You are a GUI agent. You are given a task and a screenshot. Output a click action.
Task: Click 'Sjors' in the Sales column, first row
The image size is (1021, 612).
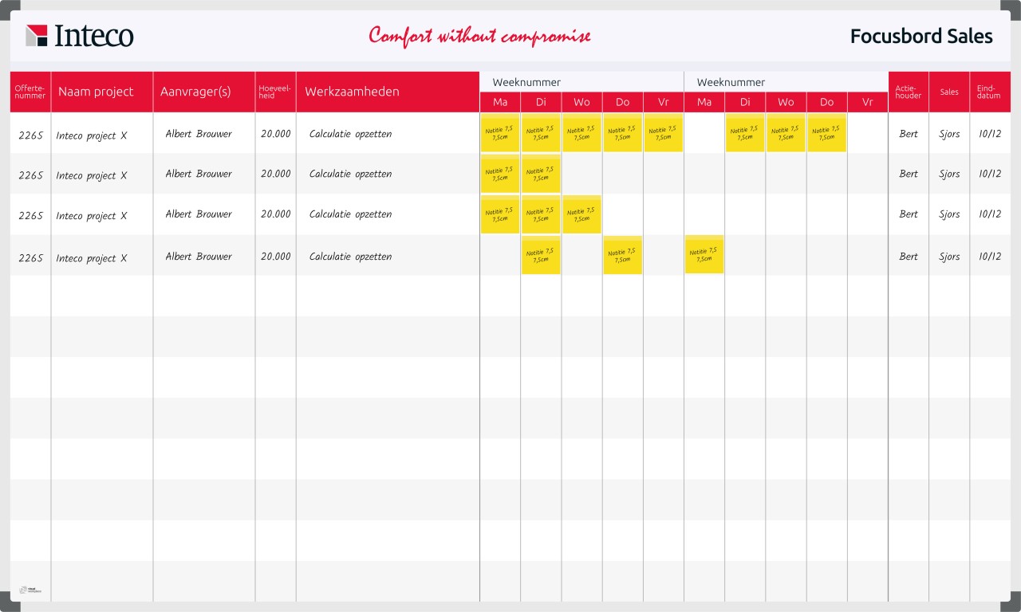coord(948,133)
